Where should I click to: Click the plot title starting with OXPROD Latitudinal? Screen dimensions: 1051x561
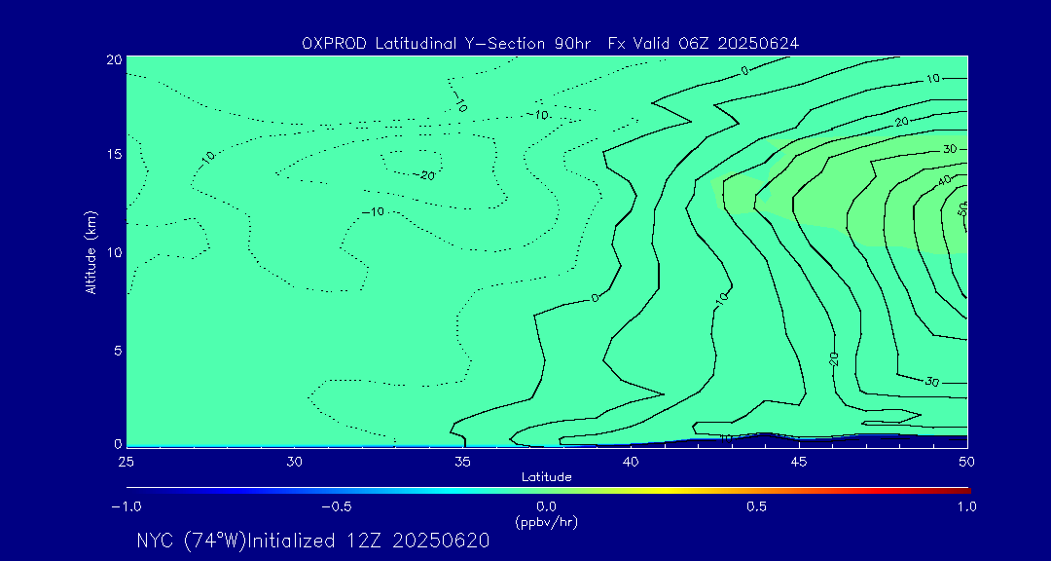tap(550, 44)
